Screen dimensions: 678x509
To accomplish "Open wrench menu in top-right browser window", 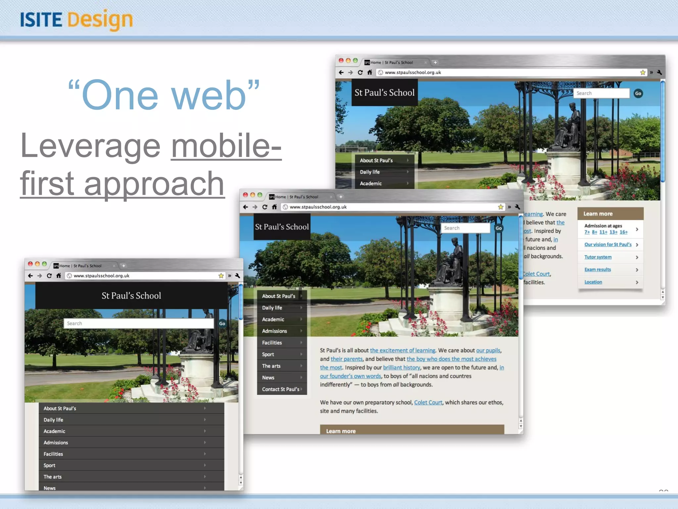I will click(x=659, y=72).
